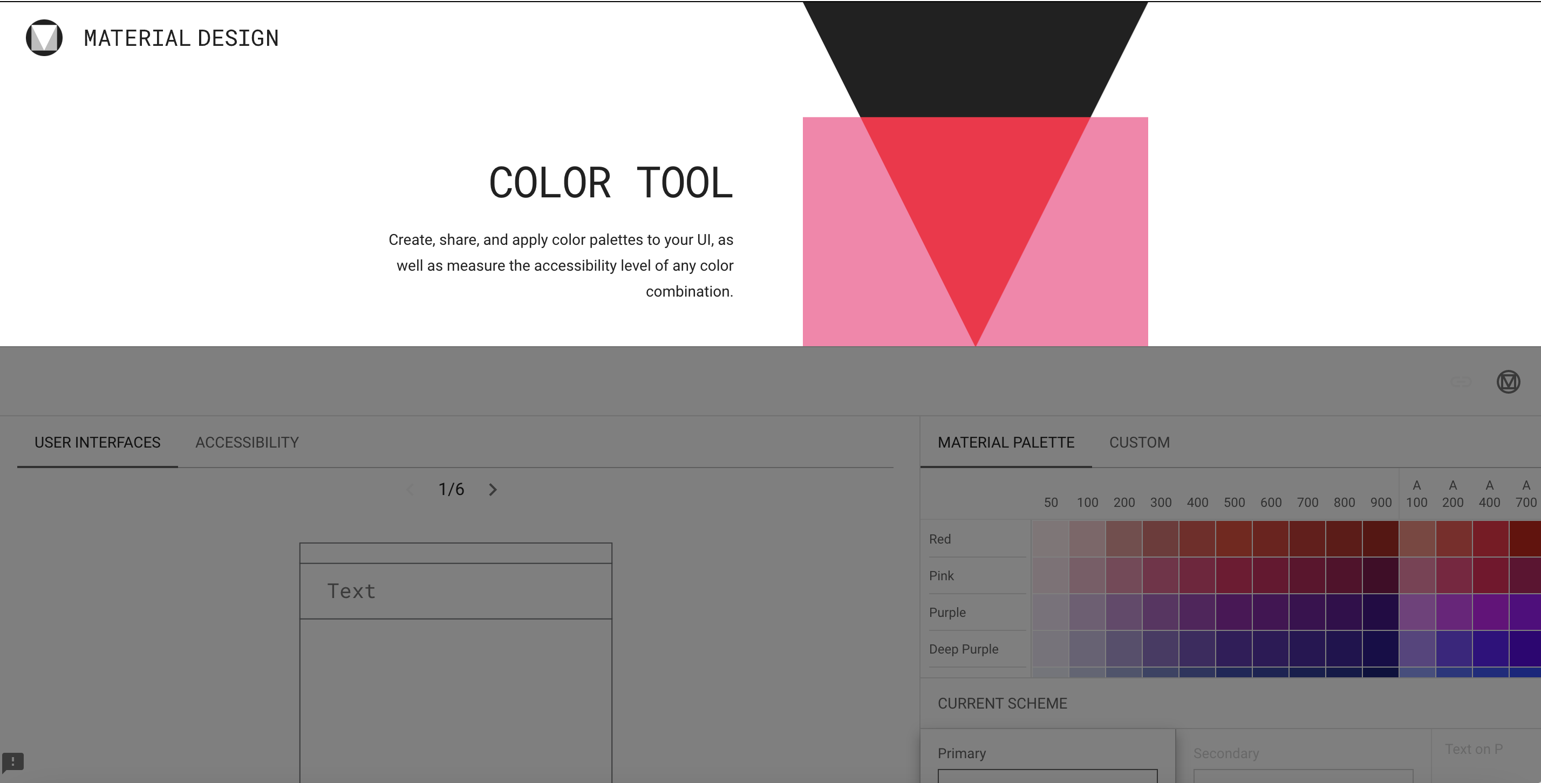The width and height of the screenshot is (1541, 783).
Task: Switch to the Accessibility tab
Action: [x=247, y=442]
